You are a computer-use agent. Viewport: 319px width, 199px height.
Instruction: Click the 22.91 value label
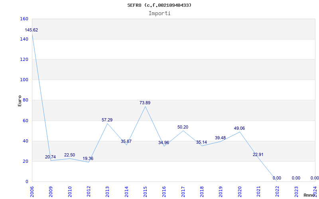pyautogui.click(x=258, y=154)
